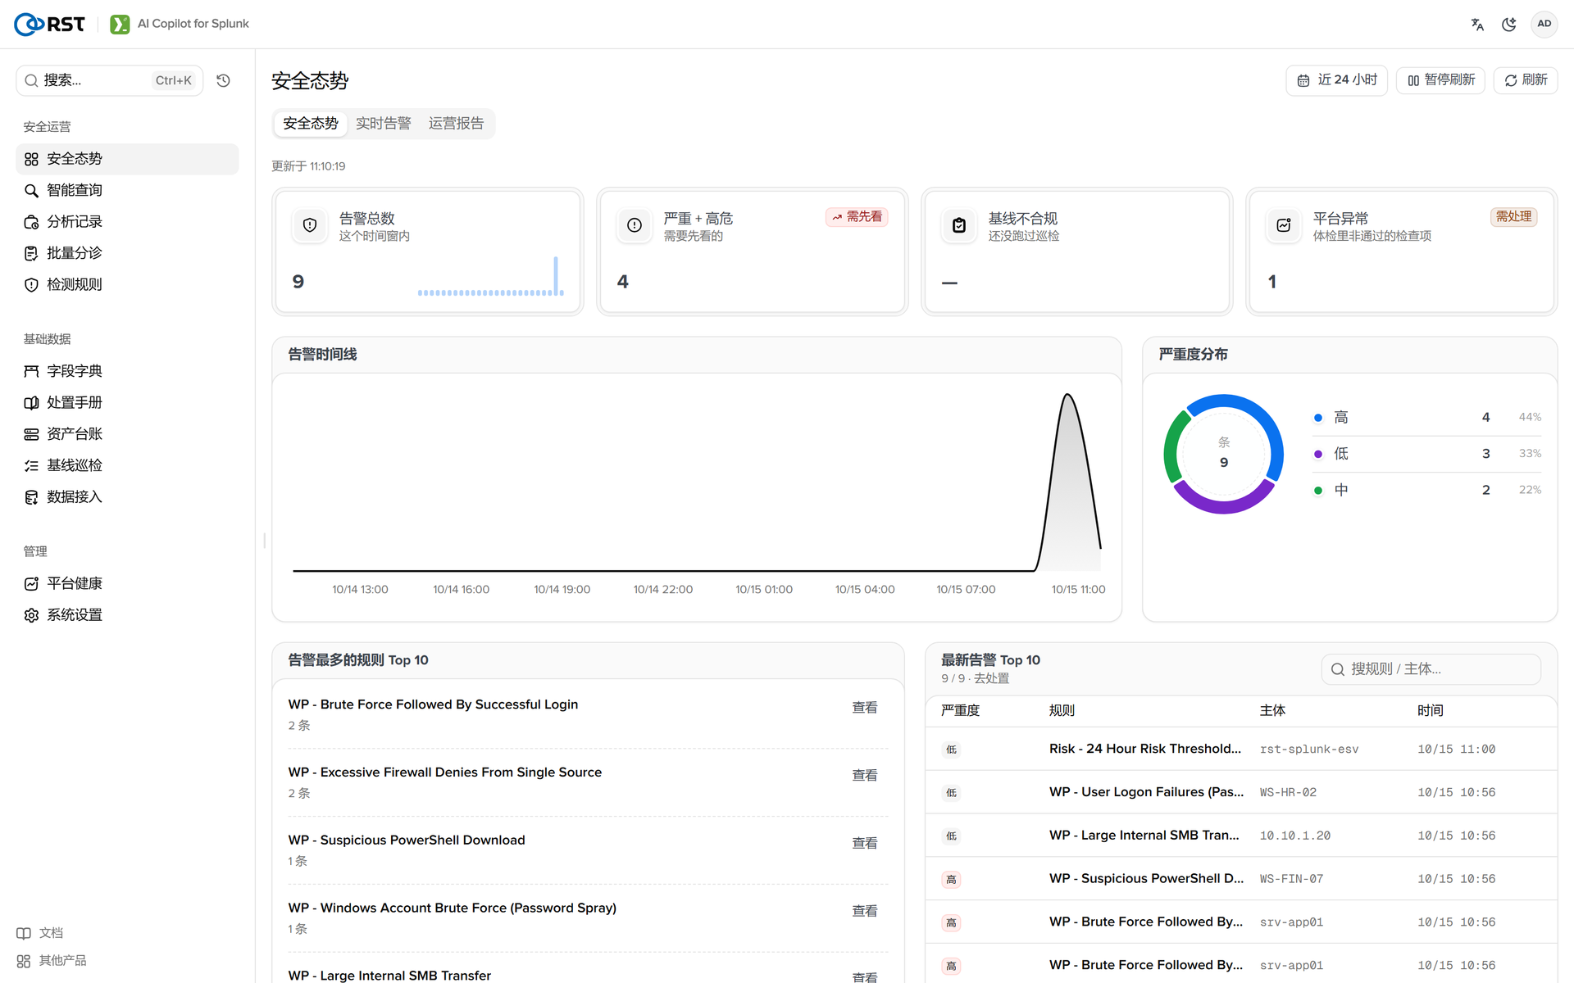Open 近 24 小时 time range picker

tap(1336, 80)
